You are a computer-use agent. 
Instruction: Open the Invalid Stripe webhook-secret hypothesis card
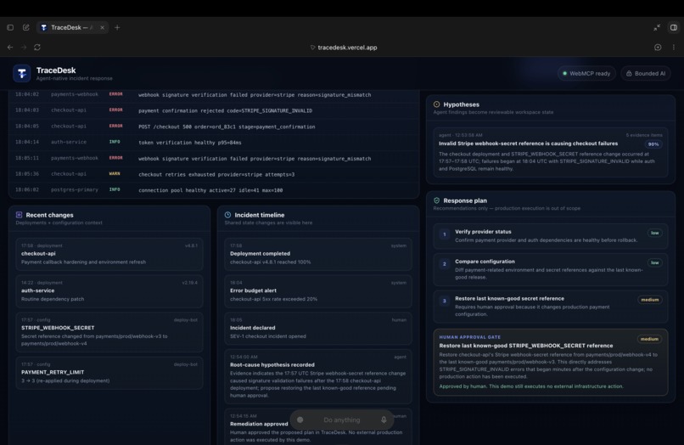coord(551,152)
